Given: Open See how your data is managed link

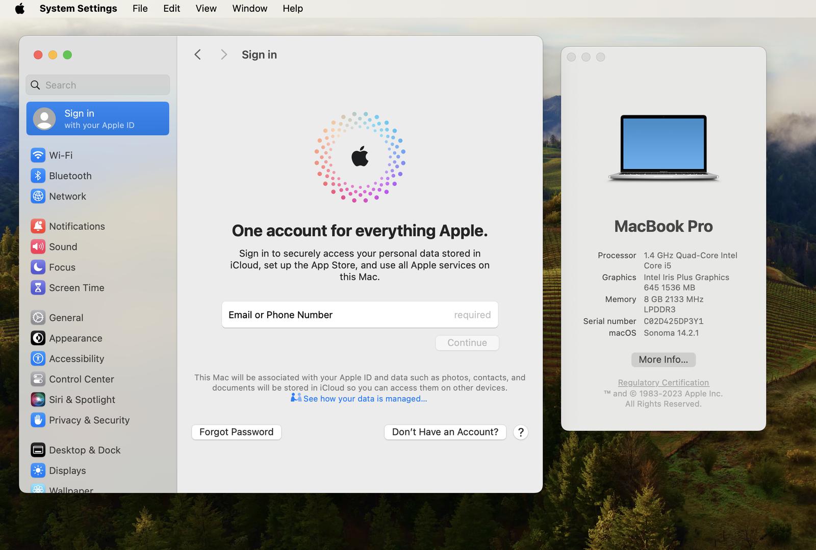Looking at the screenshot, I should coord(365,399).
